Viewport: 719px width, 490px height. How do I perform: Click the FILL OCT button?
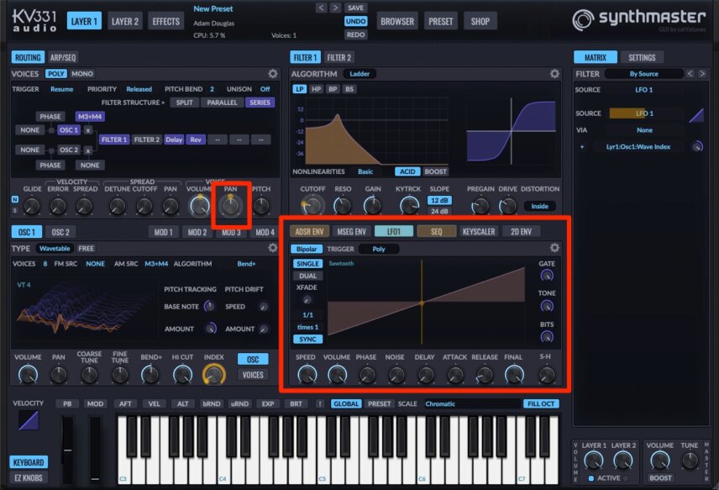[541, 403]
